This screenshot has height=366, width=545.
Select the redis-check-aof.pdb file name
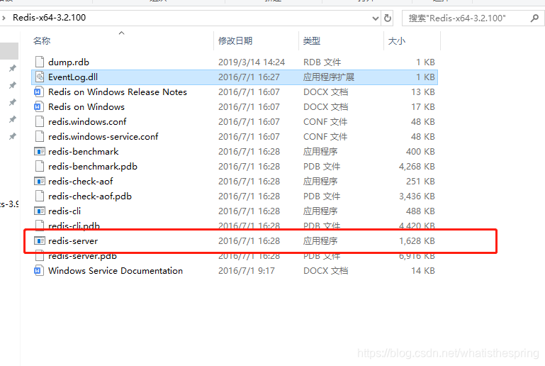coord(90,196)
